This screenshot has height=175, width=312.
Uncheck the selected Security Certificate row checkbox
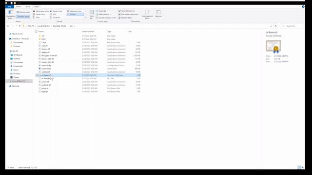pyautogui.click(x=37, y=75)
